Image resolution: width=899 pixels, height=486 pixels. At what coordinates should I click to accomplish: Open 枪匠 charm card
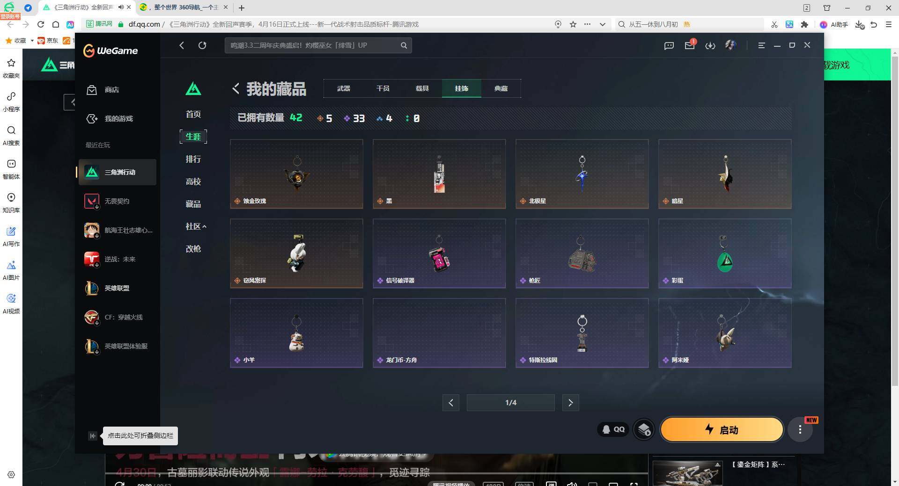point(582,254)
